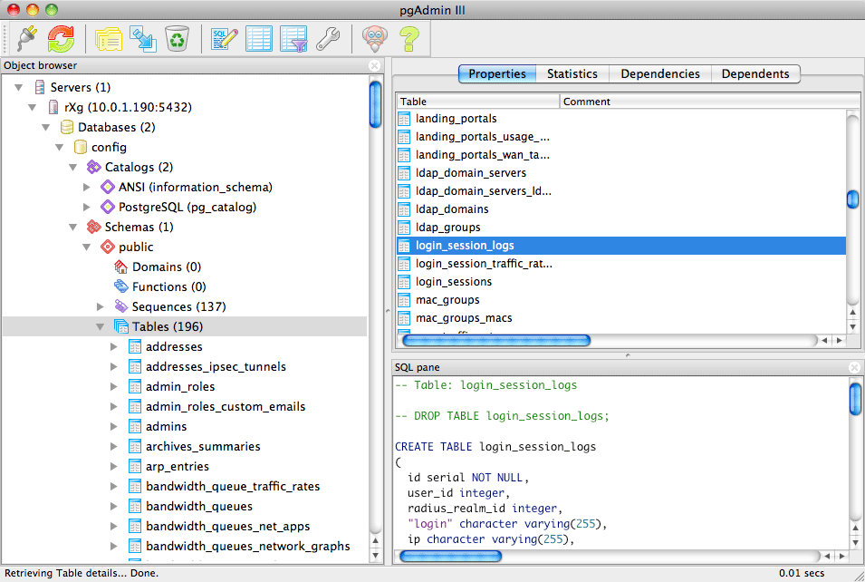The width and height of the screenshot is (865, 582).
Task: Click the create object toolbar icon
Action: (143, 39)
